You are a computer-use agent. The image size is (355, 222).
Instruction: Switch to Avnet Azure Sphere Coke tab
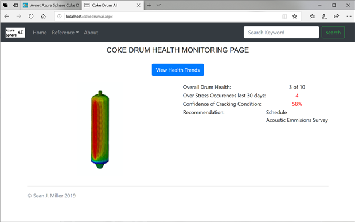pyautogui.click(x=51, y=5)
